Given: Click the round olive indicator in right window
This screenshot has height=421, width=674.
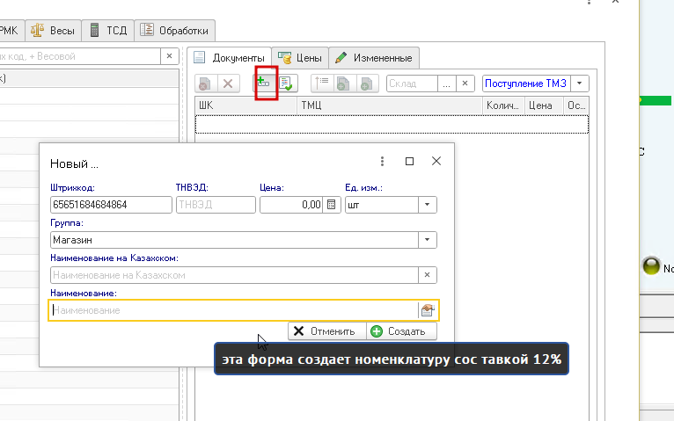Looking at the screenshot, I should click(651, 266).
